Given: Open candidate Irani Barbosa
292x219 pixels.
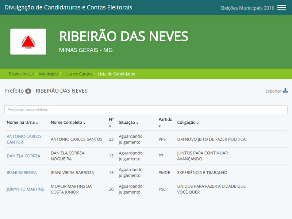Looking at the screenshot, I should 22,173.
